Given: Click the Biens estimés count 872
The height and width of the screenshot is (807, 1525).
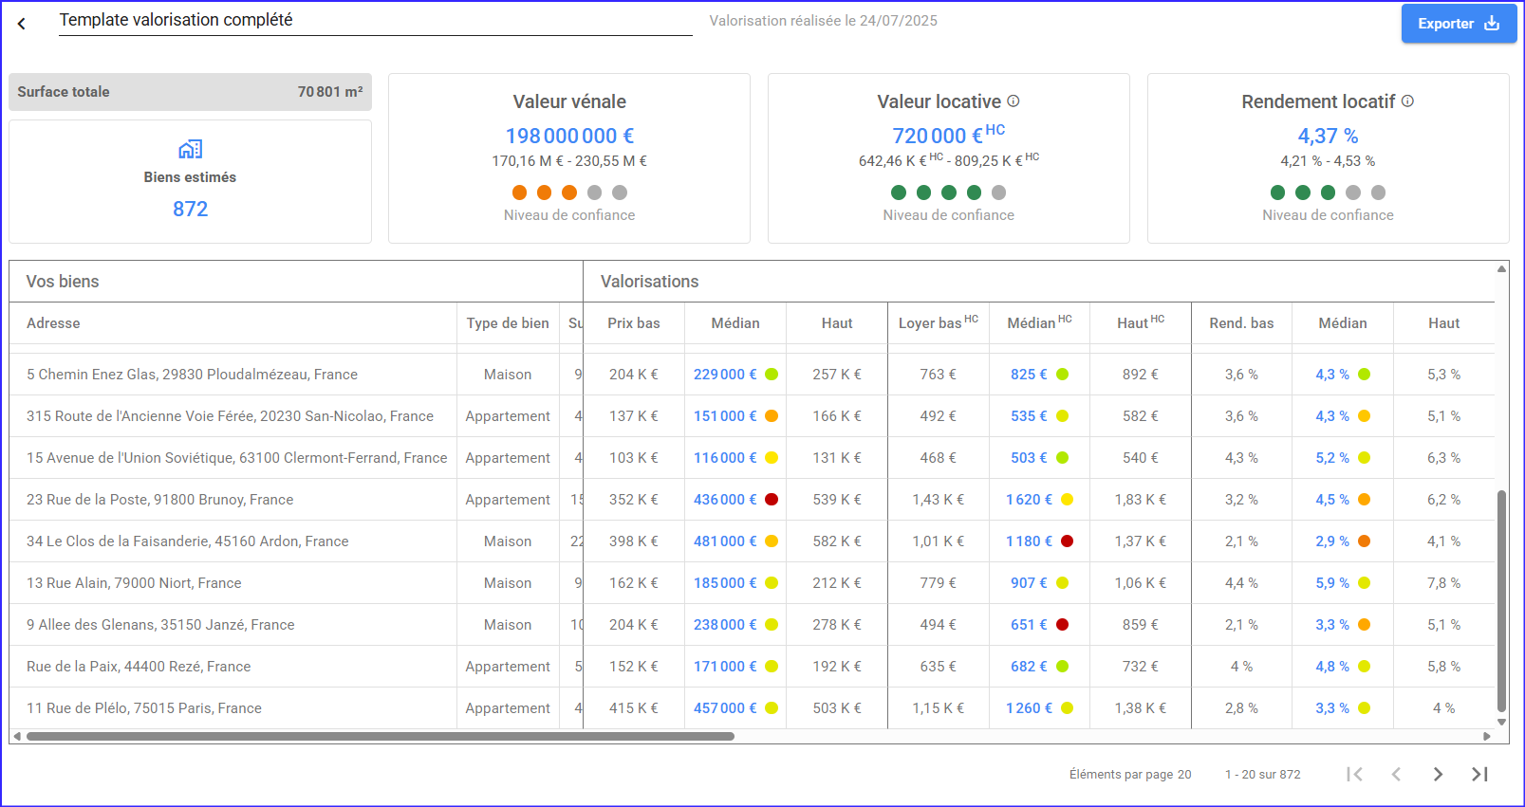Looking at the screenshot, I should pos(190,209).
